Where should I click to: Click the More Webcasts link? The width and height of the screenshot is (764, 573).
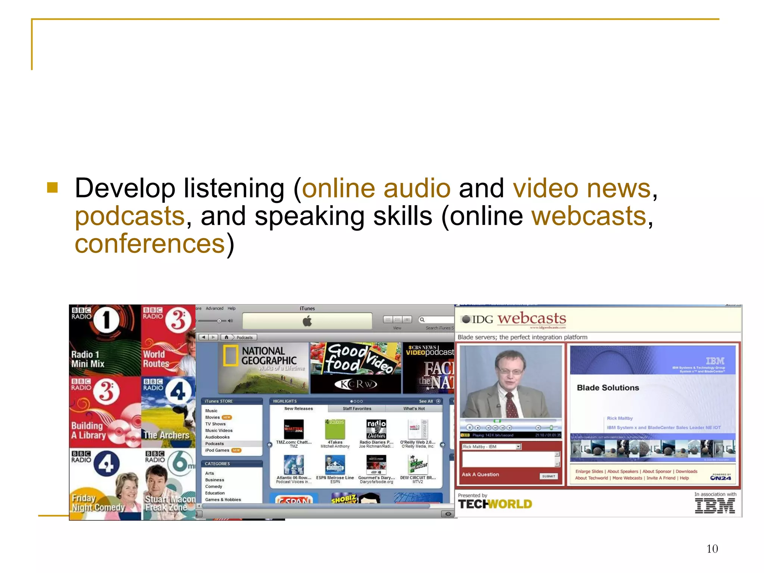(627, 478)
